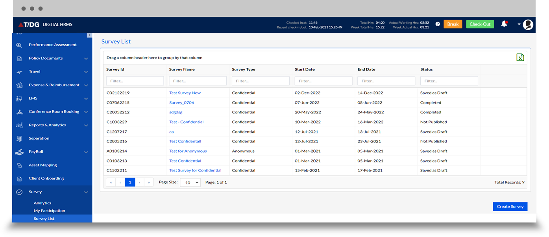Click the Start Date filter field

coord(323,81)
